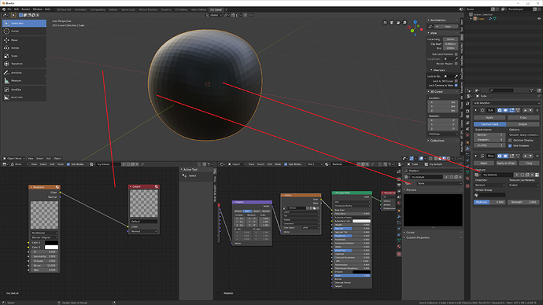The width and height of the screenshot is (543, 305).
Task: Click Copy on the Subdivision modifier
Action: pyautogui.click(x=523, y=118)
